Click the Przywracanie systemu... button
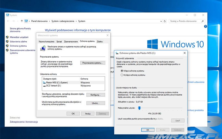The width and height of the screenshot is (222, 139). [92, 63]
